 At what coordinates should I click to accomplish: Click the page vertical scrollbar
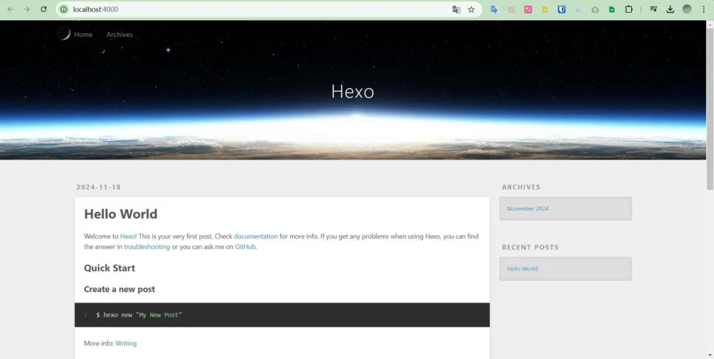click(710, 105)
